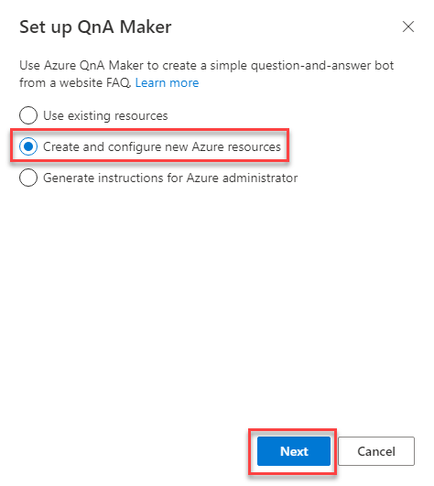This screenshot has height=486, width=434.
Task: Click the empty radio circle beside Use existing
Action: (28, 115)
